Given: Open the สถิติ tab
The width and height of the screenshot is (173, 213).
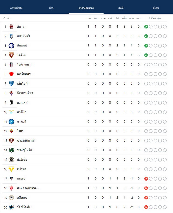Looking at the screenshot, I should pyautogui.click(x=121, y=8).
